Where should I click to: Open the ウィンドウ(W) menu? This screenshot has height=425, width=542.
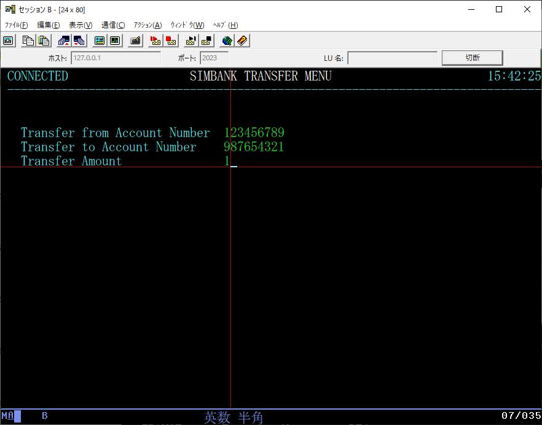(x=187, y=25)
